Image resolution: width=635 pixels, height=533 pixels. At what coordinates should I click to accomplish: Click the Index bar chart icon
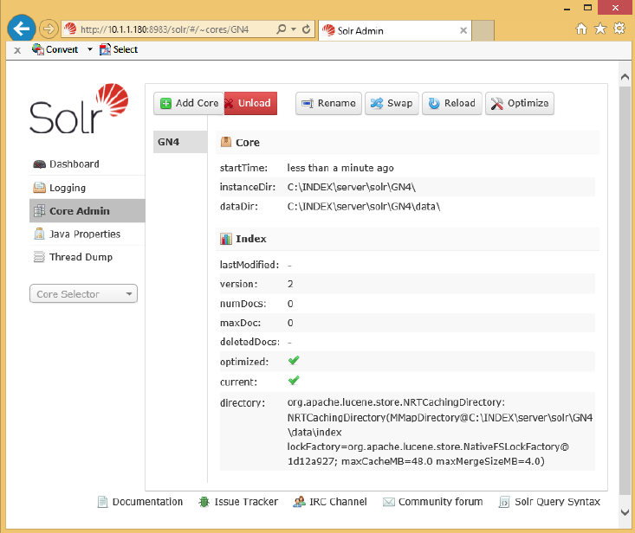point(226,239)
